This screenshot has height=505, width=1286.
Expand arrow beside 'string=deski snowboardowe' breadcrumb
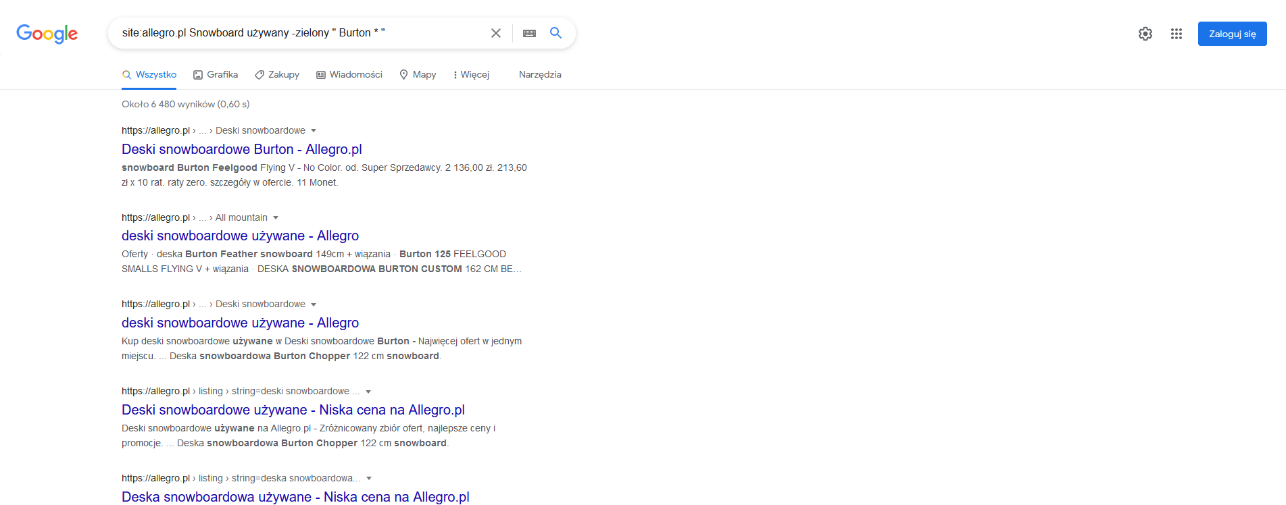click(368, 392)
